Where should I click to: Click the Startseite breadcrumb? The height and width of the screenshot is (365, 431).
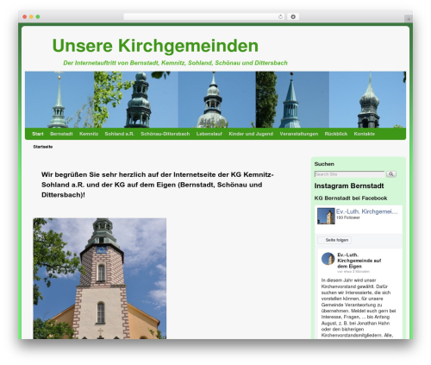coord(42,147)
